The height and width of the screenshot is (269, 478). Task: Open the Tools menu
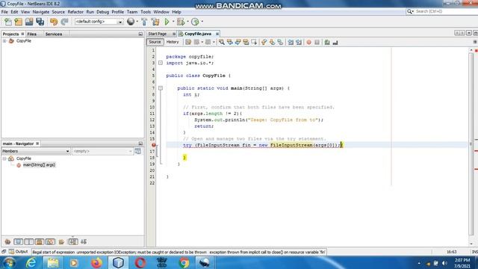coord(146,12)
